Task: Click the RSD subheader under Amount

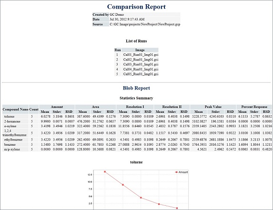Action: tap(69, 112)
